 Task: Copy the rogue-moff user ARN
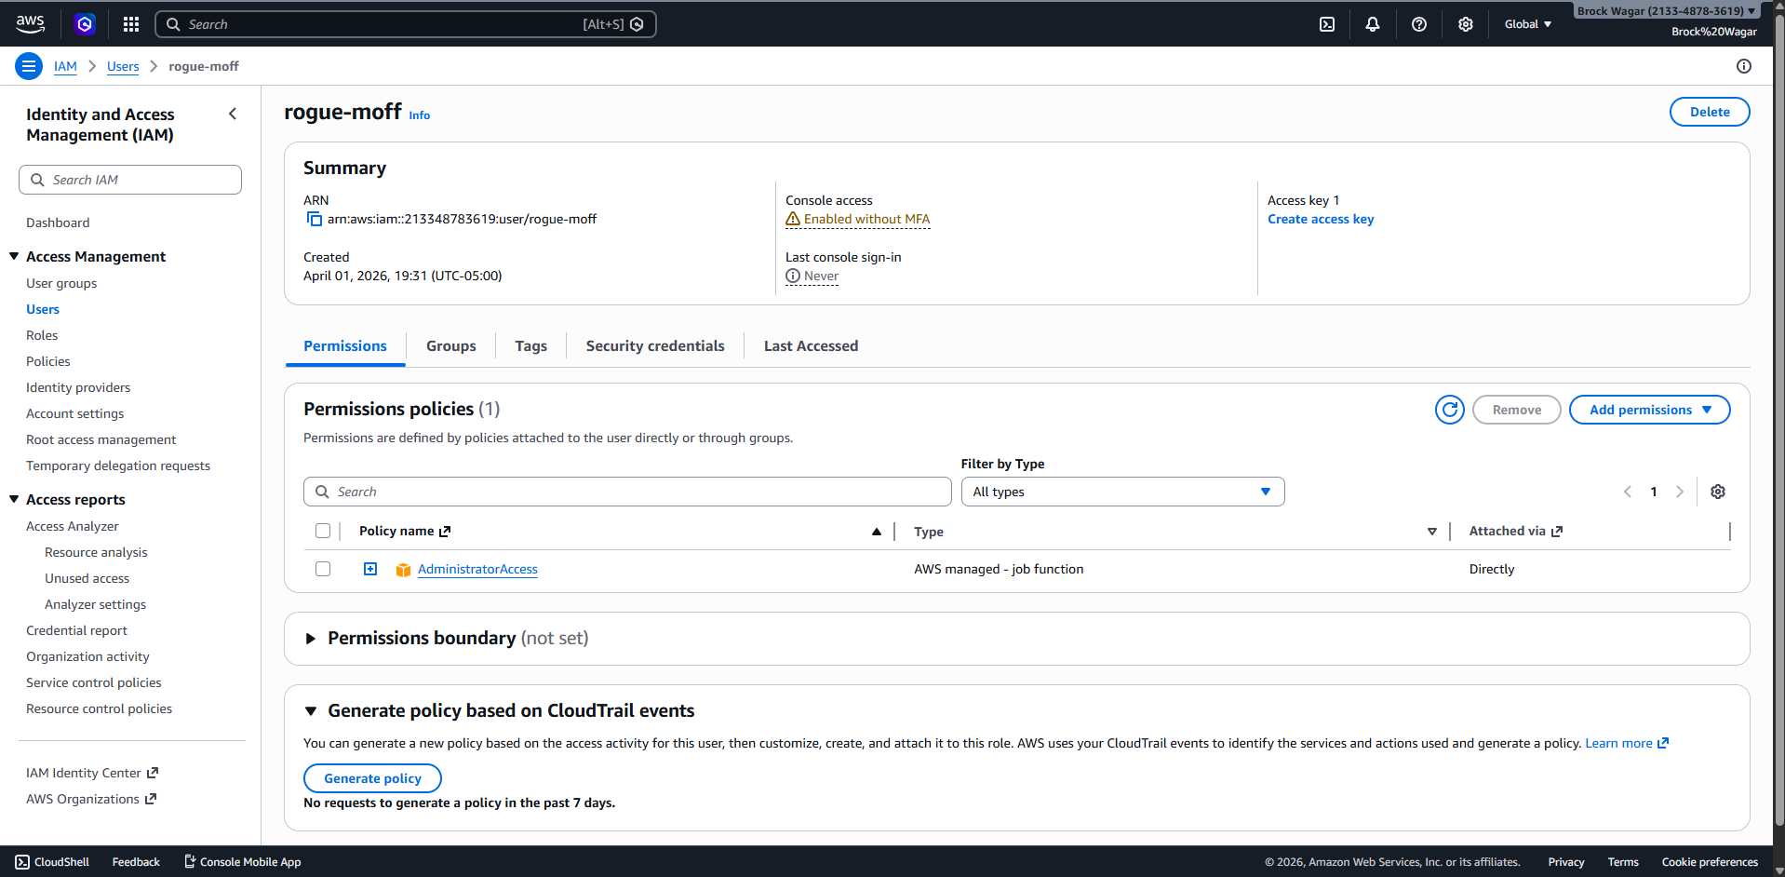point(314,219)
